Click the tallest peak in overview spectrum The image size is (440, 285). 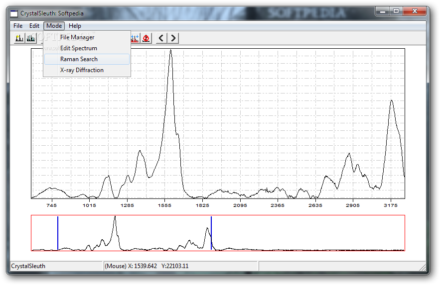pyautogui.click(x=115, y=217)
